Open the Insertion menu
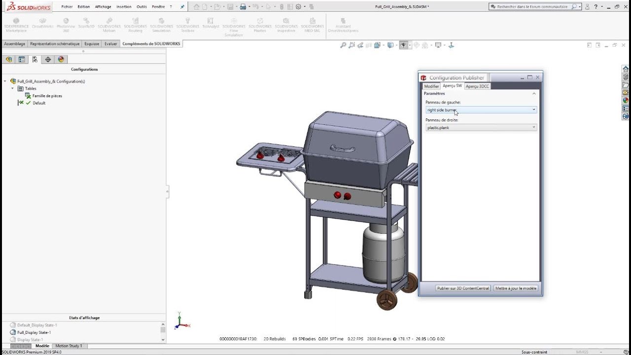 coord(124,7)
